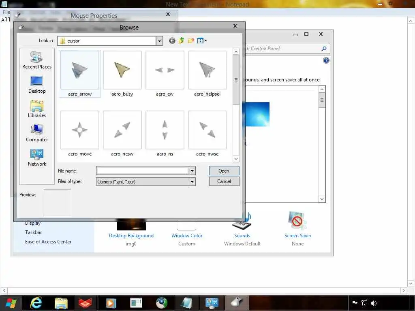
Task: Open Libraries in Browse sidebar
Action: 37,109
